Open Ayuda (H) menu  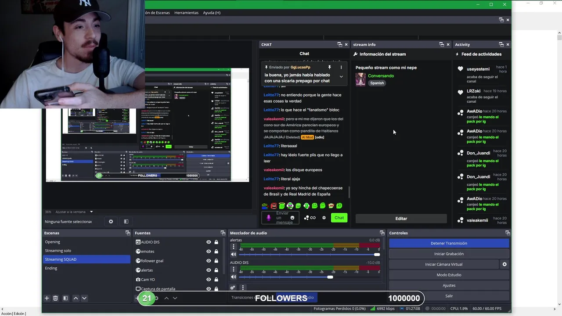click(212, 13)
